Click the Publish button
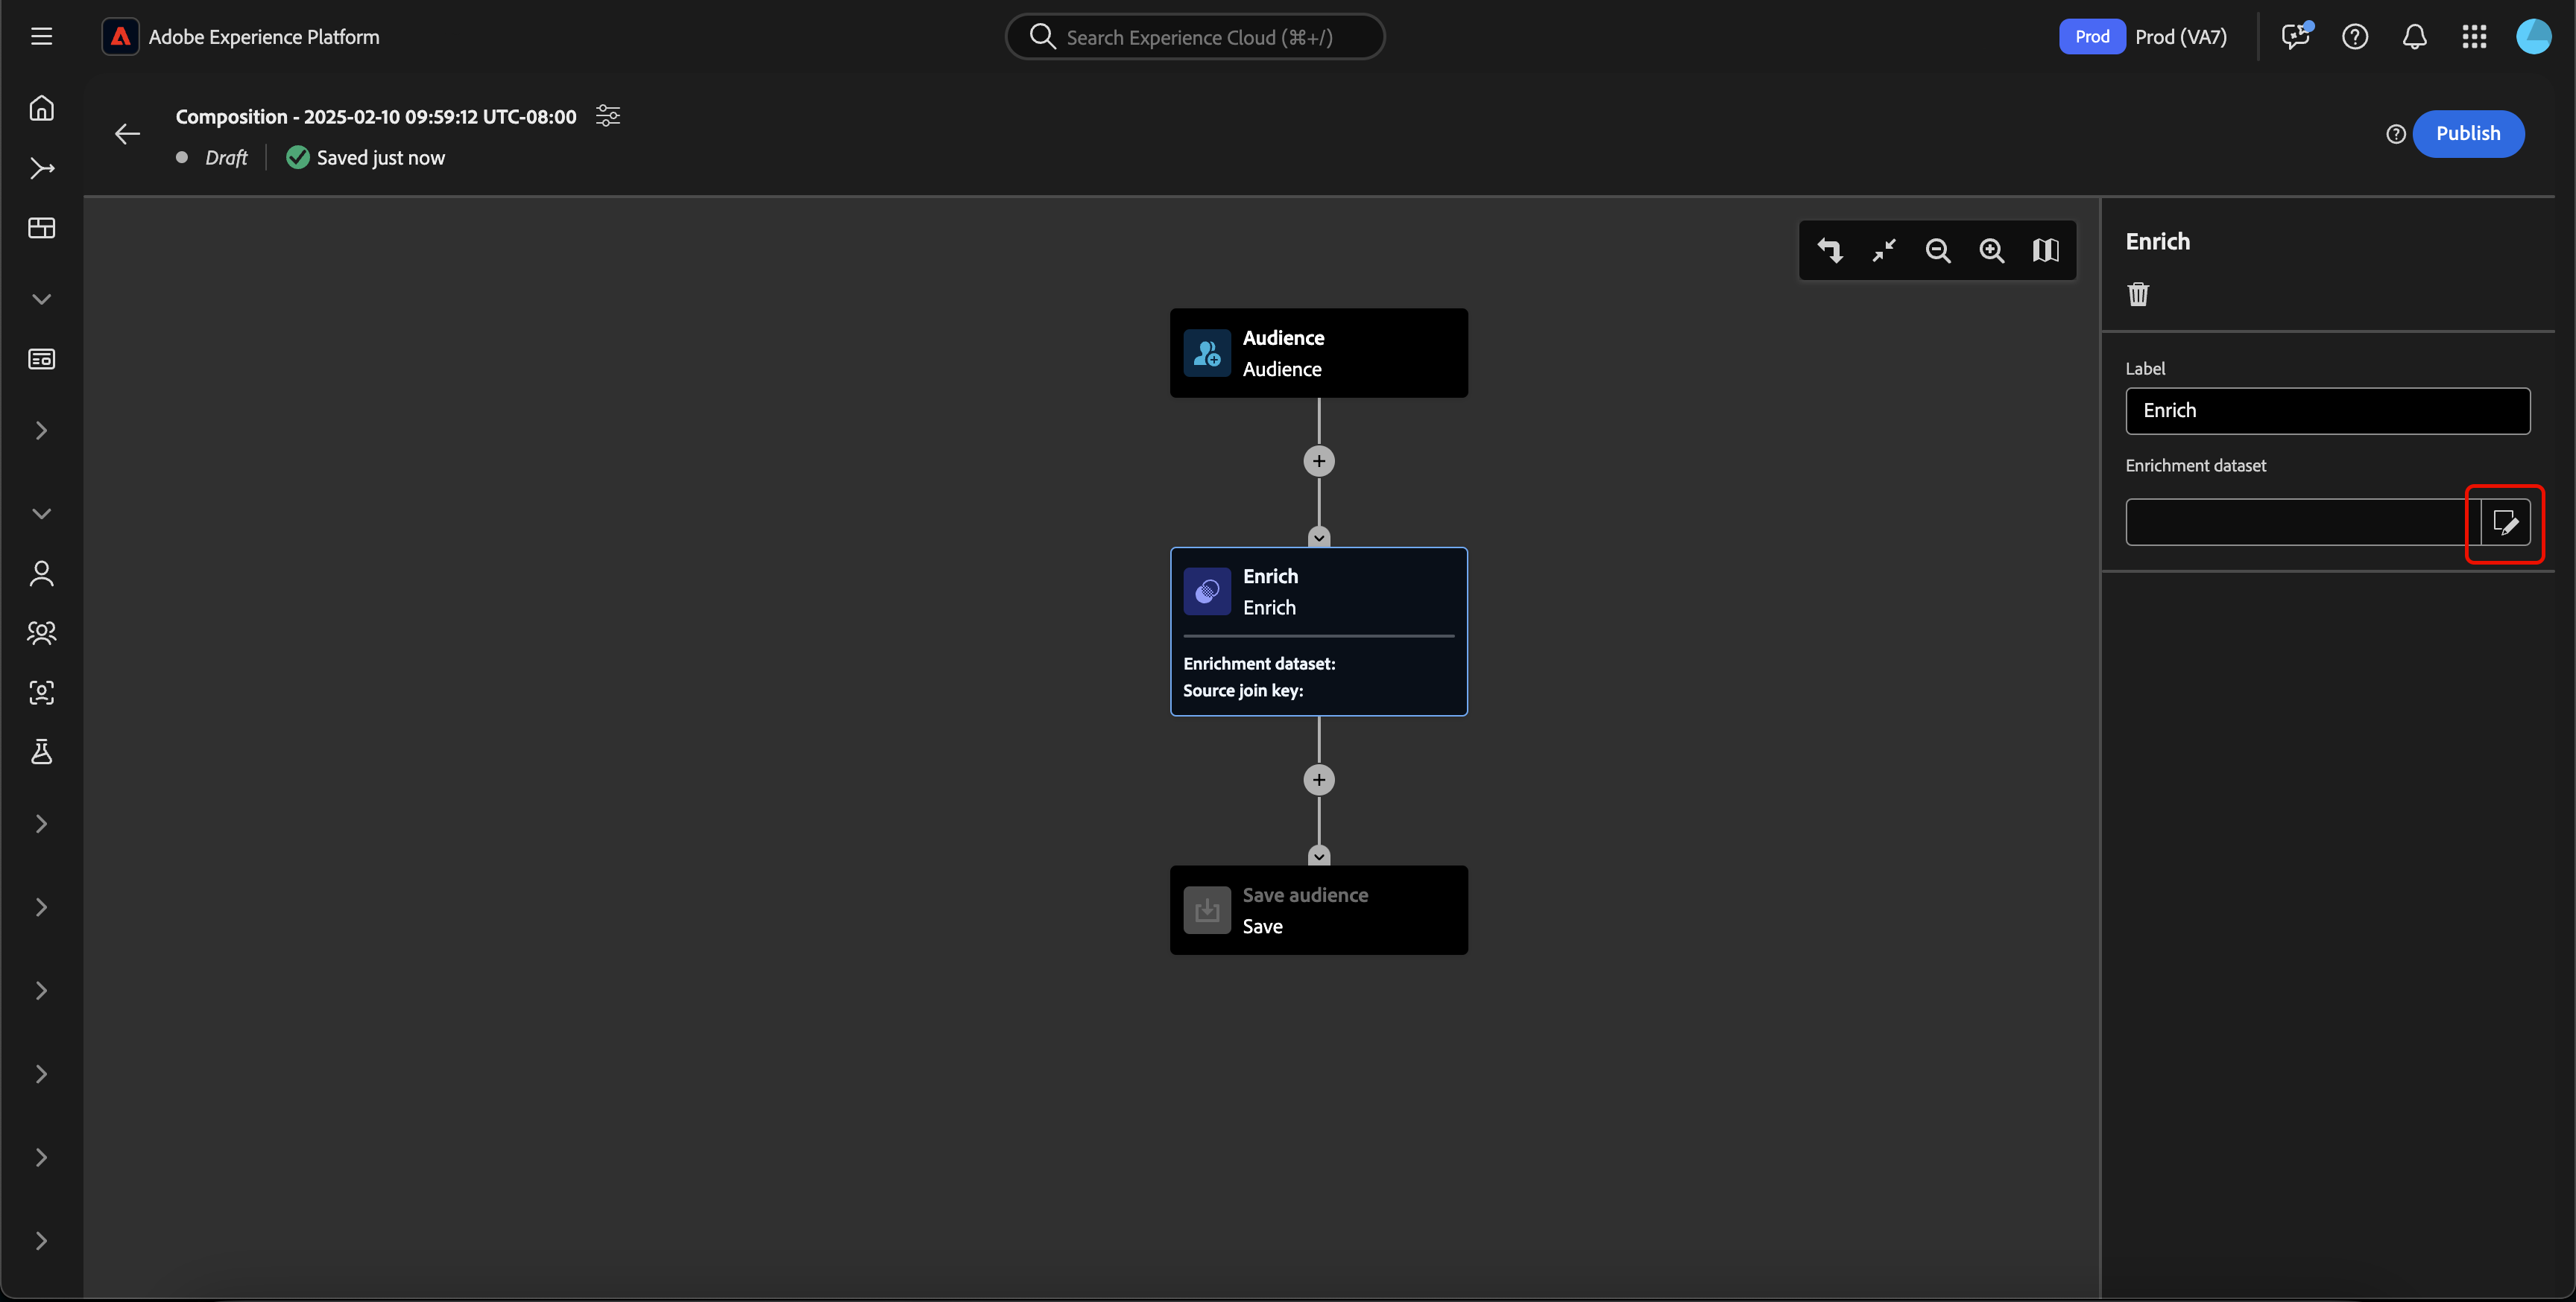This screenshot has height=1302, width=2576. point(2467,133)
